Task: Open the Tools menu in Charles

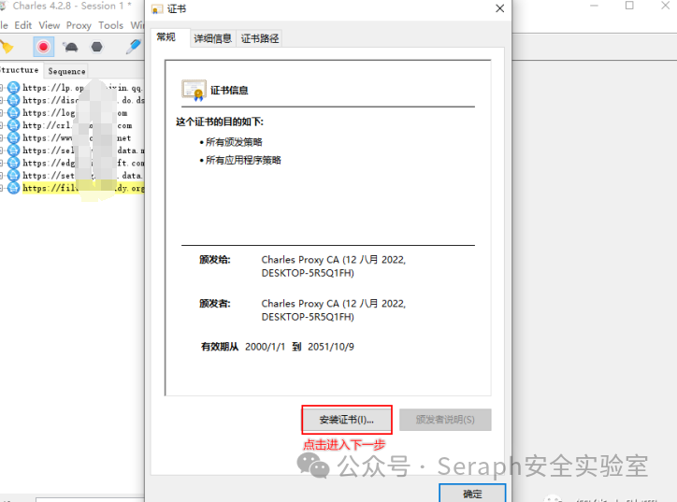Action: pos(111,25)
